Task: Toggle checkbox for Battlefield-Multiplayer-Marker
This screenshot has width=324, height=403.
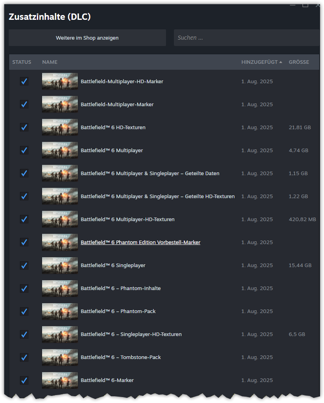Action: (24, 104)
